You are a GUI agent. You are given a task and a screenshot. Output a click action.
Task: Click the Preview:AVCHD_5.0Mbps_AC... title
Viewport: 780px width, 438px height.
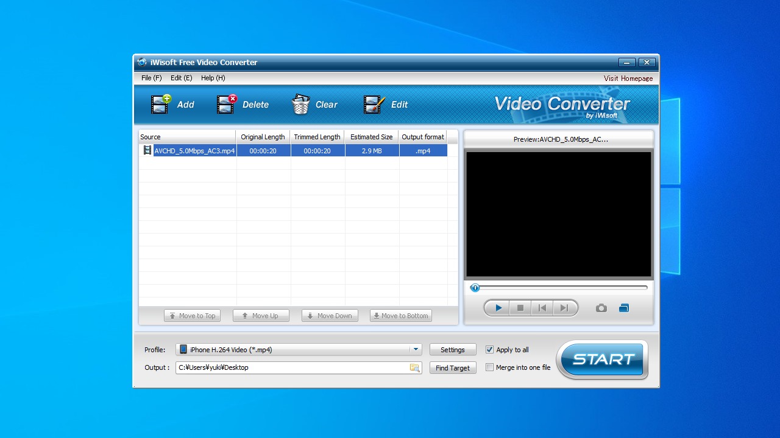click(x=561, y=139)
